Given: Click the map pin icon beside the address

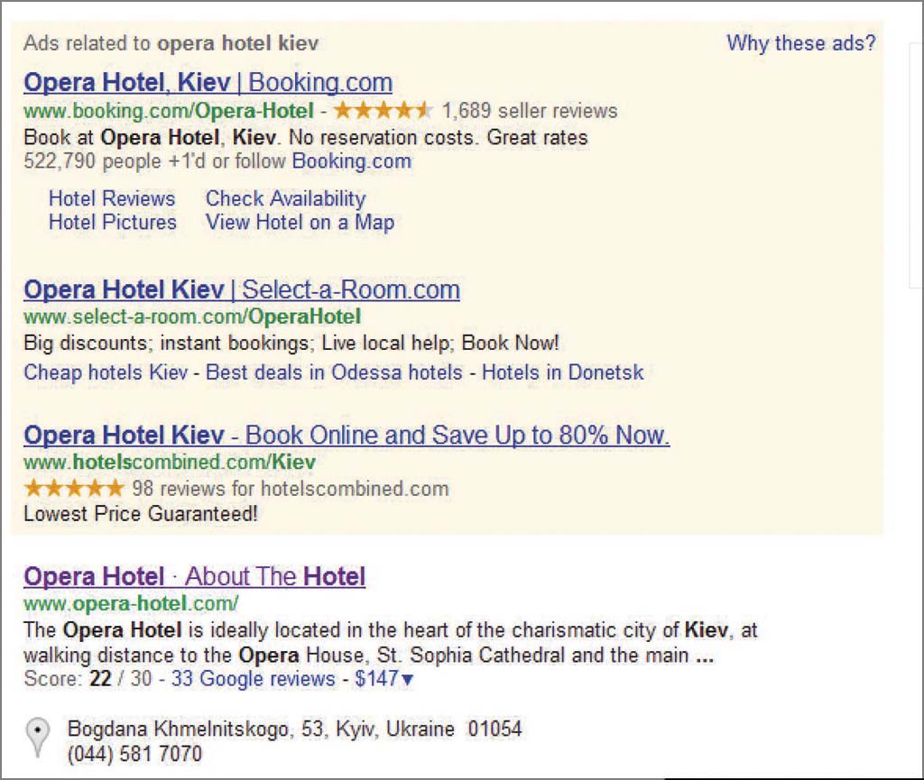Looking at the screenshot, I should tap(38, 737).
